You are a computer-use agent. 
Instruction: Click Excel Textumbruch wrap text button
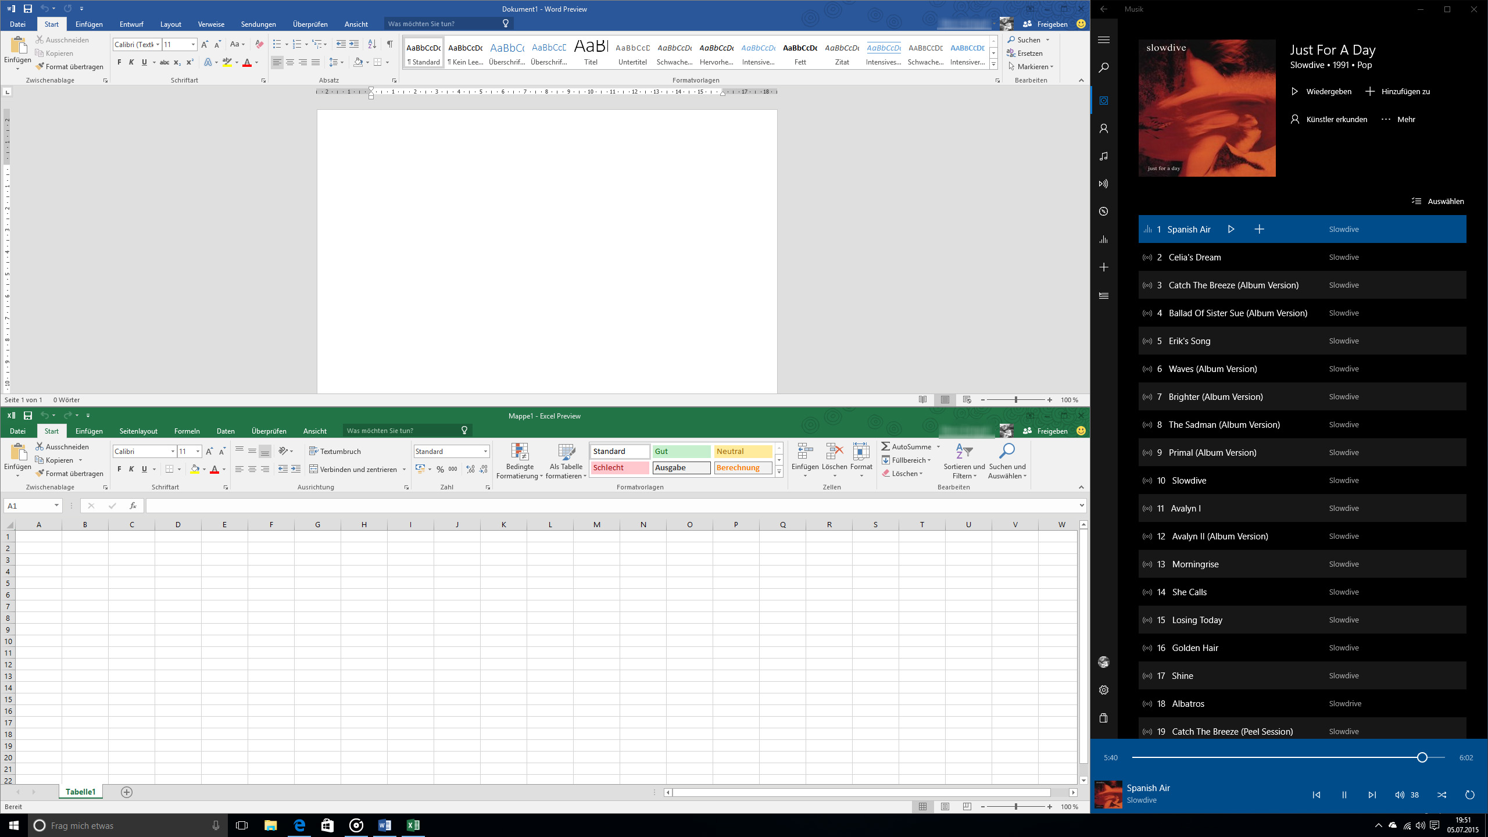[335, 451]
